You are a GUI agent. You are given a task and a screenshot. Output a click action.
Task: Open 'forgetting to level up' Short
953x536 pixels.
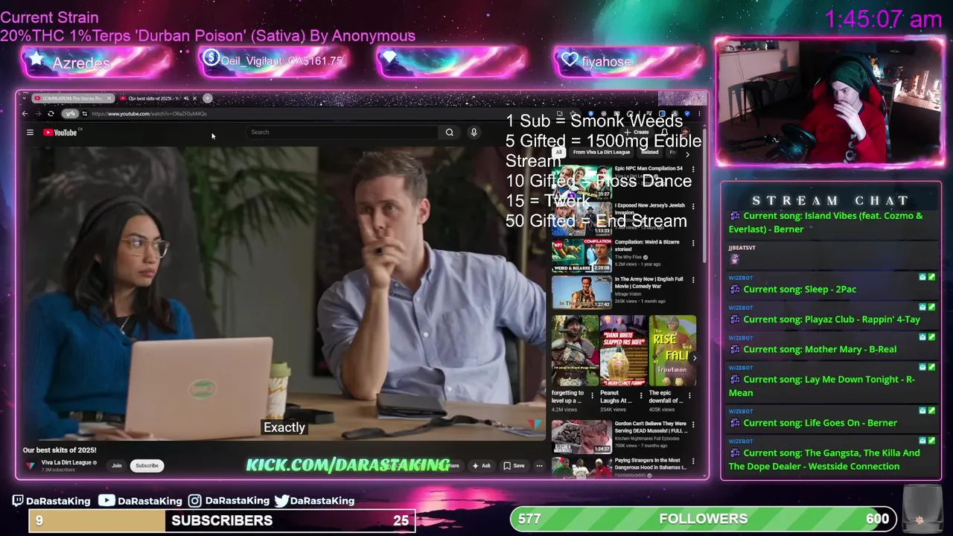[575, 351]
